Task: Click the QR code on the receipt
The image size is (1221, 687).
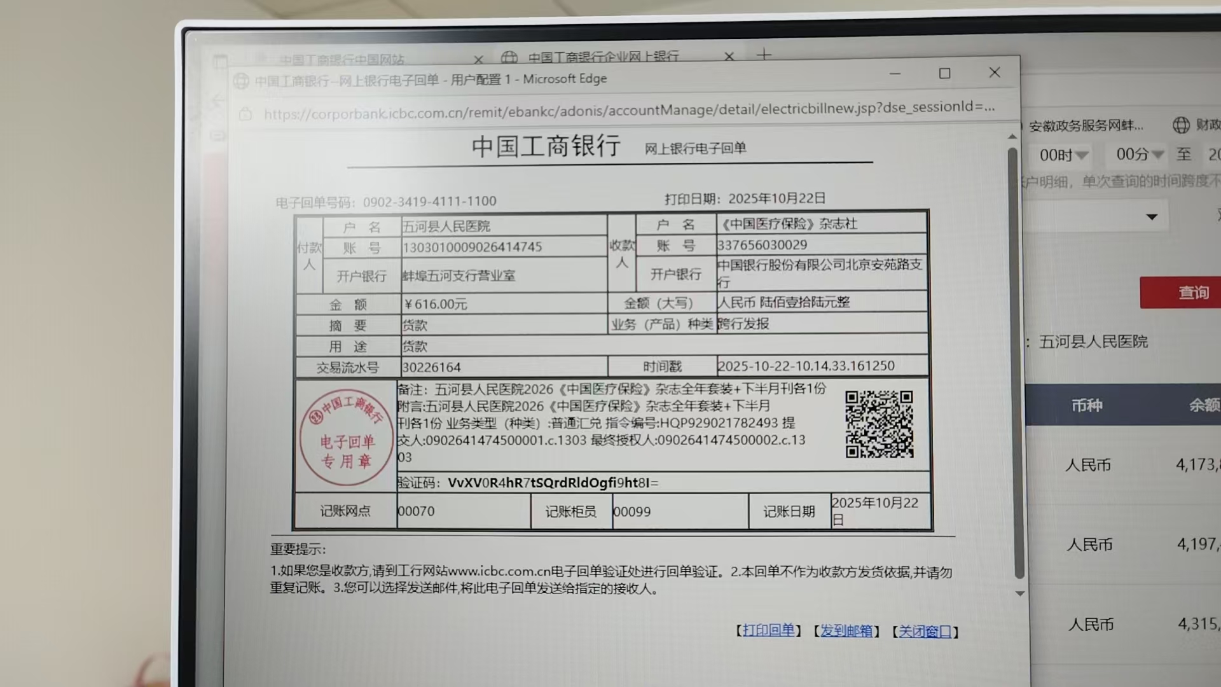Action: pyautogui.click(x=879, y=424)
